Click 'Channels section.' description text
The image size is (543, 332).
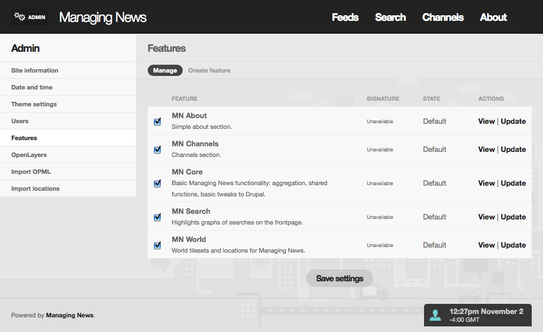pyautogui.click(x=196, y=155)
